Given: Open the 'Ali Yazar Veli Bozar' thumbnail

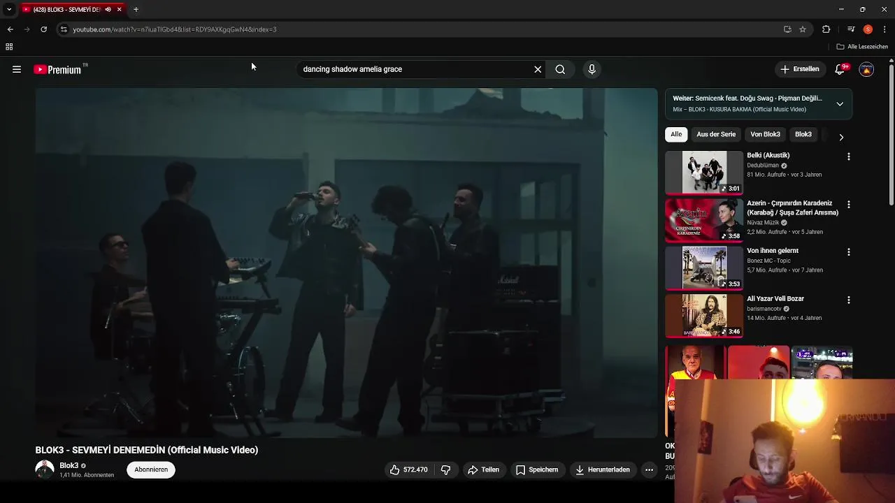Looking at the screenshot, I should coord(704,315).
